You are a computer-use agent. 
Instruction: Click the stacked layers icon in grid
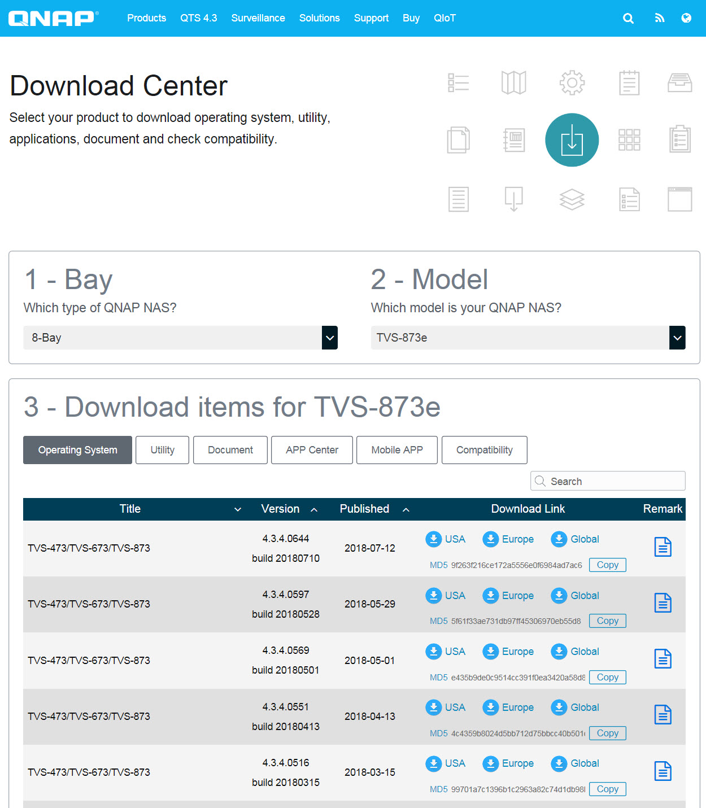coord(572,199)
